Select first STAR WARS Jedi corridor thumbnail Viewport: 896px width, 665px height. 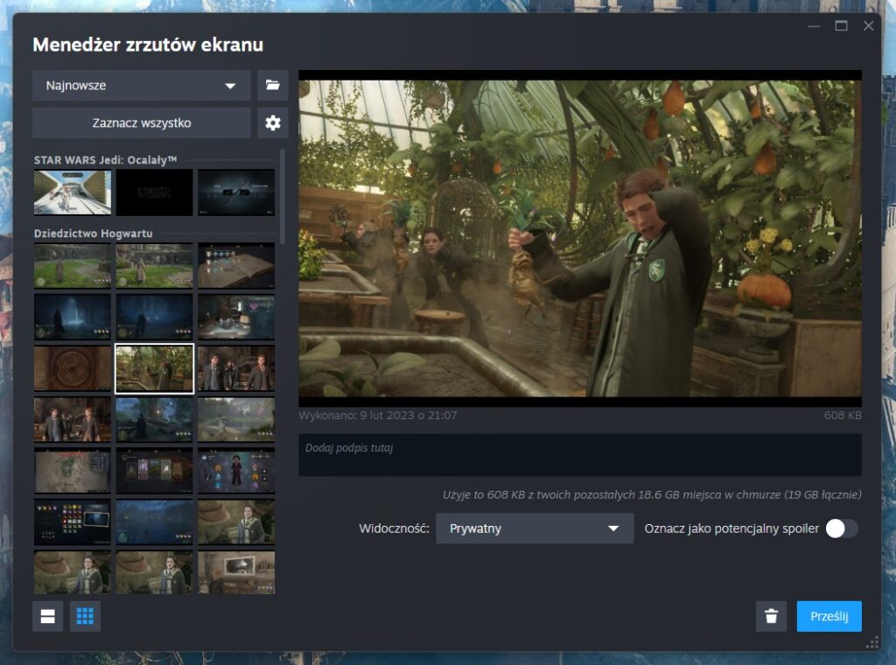[73, 192]
